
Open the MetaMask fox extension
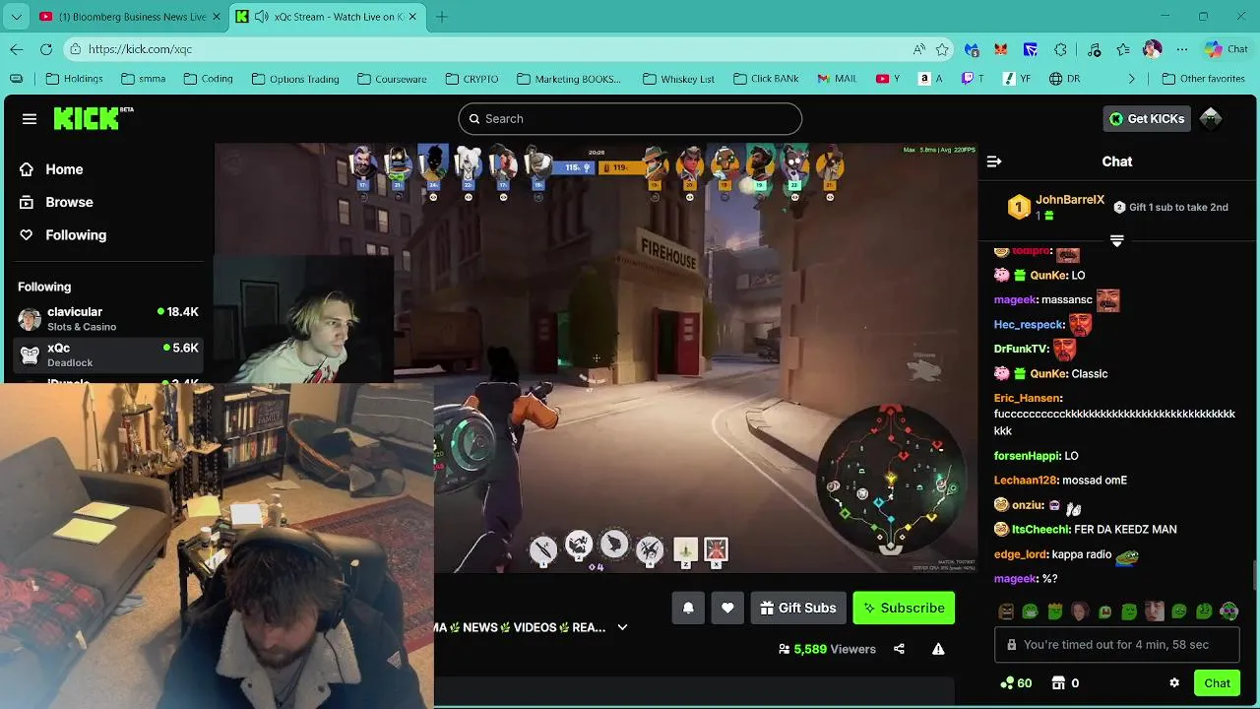pos(1001,49)
